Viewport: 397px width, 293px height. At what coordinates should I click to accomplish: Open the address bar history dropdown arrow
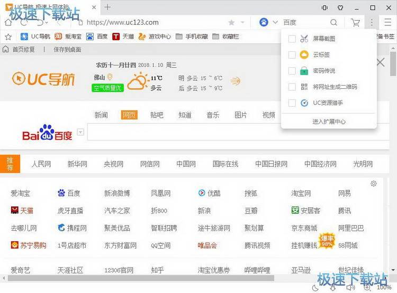tap(242, 23)
